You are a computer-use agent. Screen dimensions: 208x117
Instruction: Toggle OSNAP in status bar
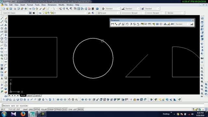click(x=51, y=110)
